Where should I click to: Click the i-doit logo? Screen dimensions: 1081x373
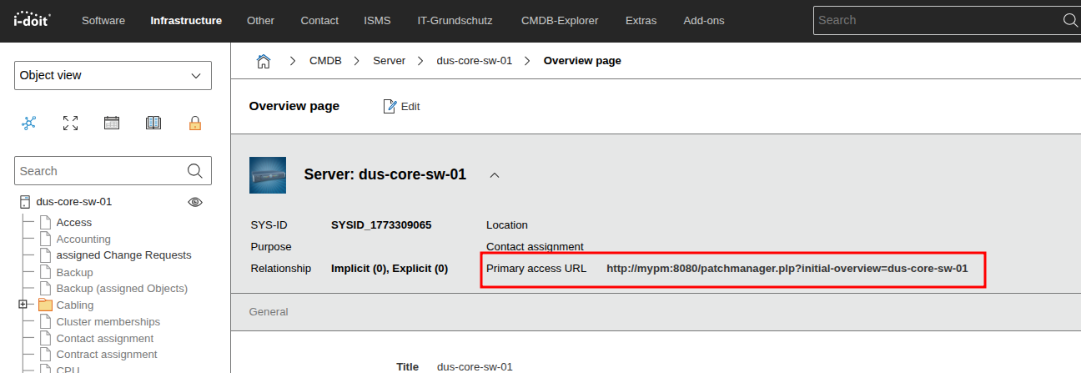(x=32, y=18)
